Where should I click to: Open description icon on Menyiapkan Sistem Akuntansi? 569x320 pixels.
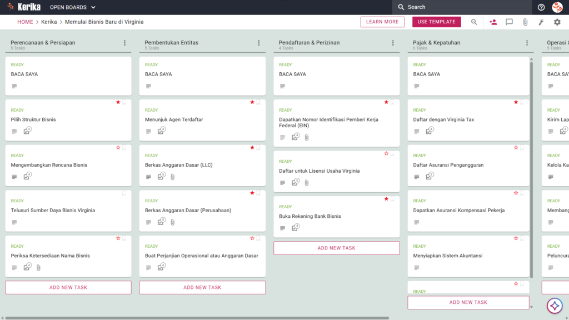pos(417,267)
